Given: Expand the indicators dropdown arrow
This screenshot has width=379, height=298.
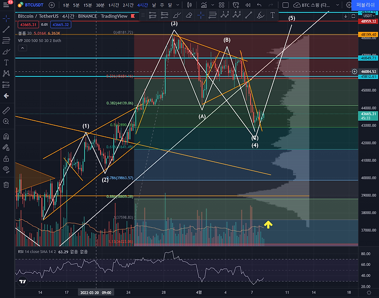Looking at the screenshot, I should (x=212, y=5).
